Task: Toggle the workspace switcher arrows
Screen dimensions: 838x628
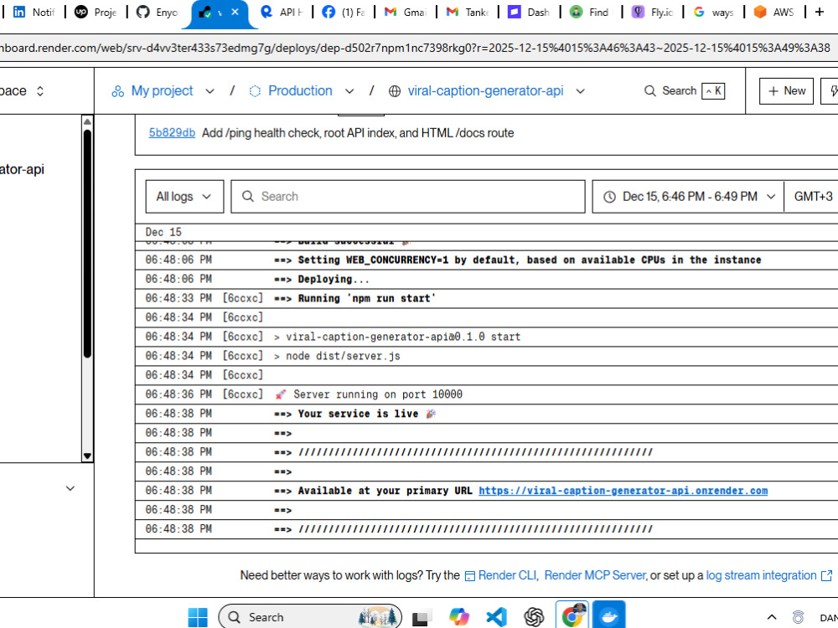Action: (x=40, y=91)
